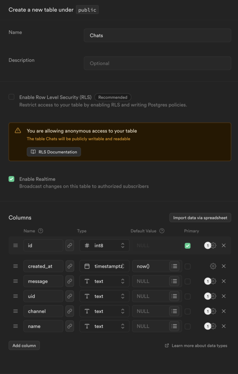Open RLS Documentation
238x374 pixels.
pyautogui.click(x=54, y=152)
